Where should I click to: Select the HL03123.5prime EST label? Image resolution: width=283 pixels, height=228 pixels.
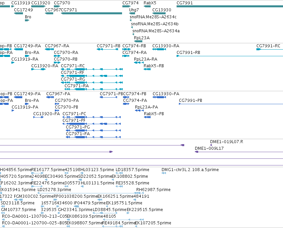click(97, 170)
